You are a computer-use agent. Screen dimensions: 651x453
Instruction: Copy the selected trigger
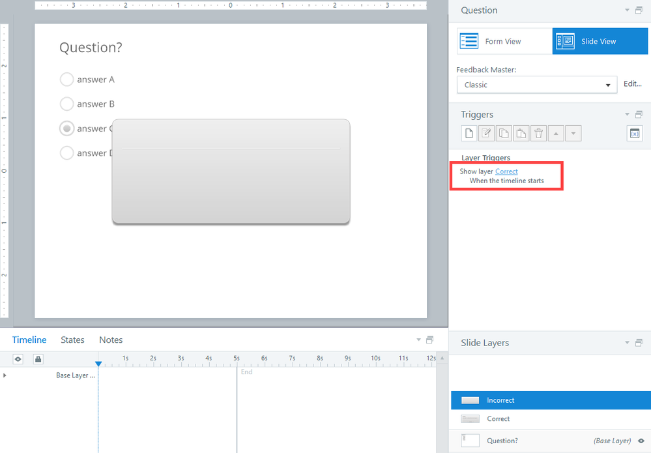504,133
